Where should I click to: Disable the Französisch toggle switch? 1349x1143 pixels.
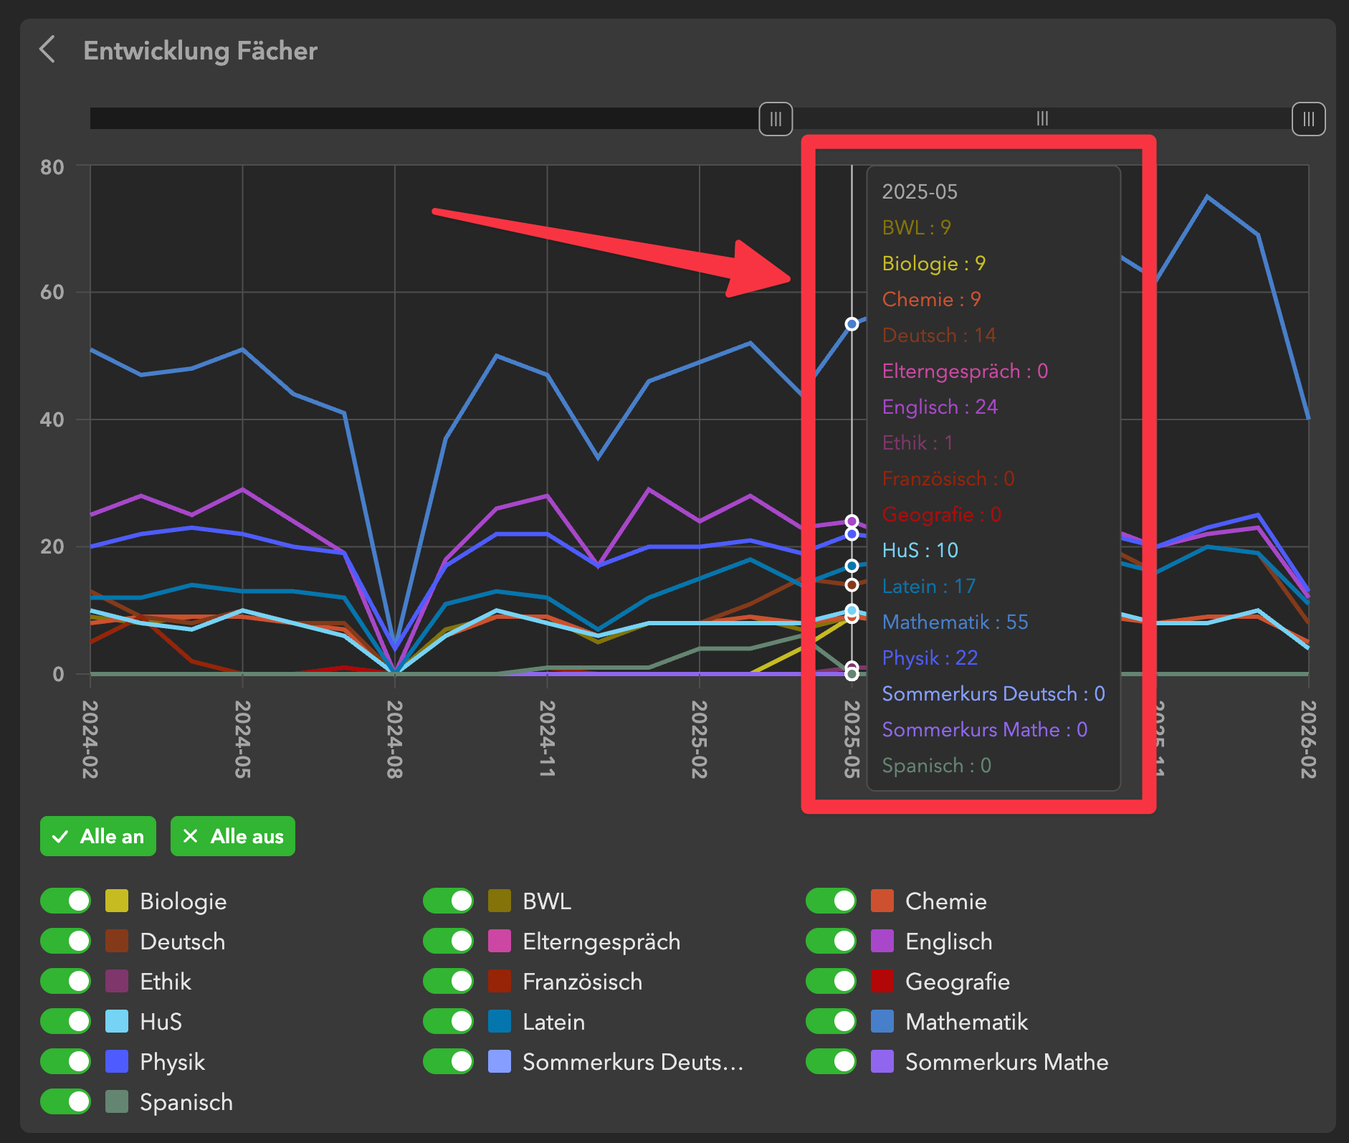point(448,981)
